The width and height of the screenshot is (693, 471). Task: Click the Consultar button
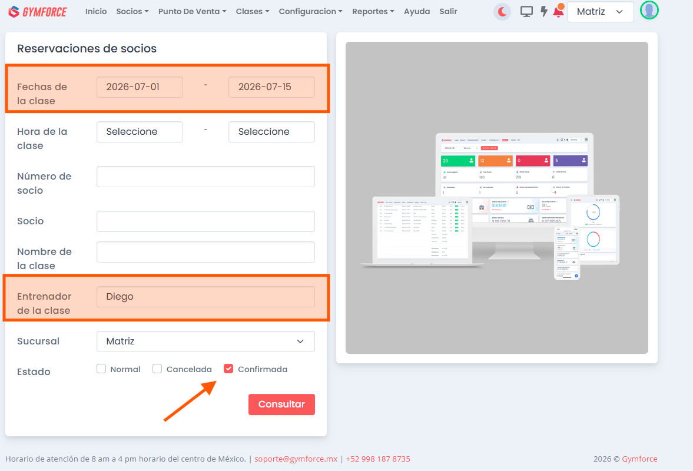pyautogui.click(x=281, y=404)
